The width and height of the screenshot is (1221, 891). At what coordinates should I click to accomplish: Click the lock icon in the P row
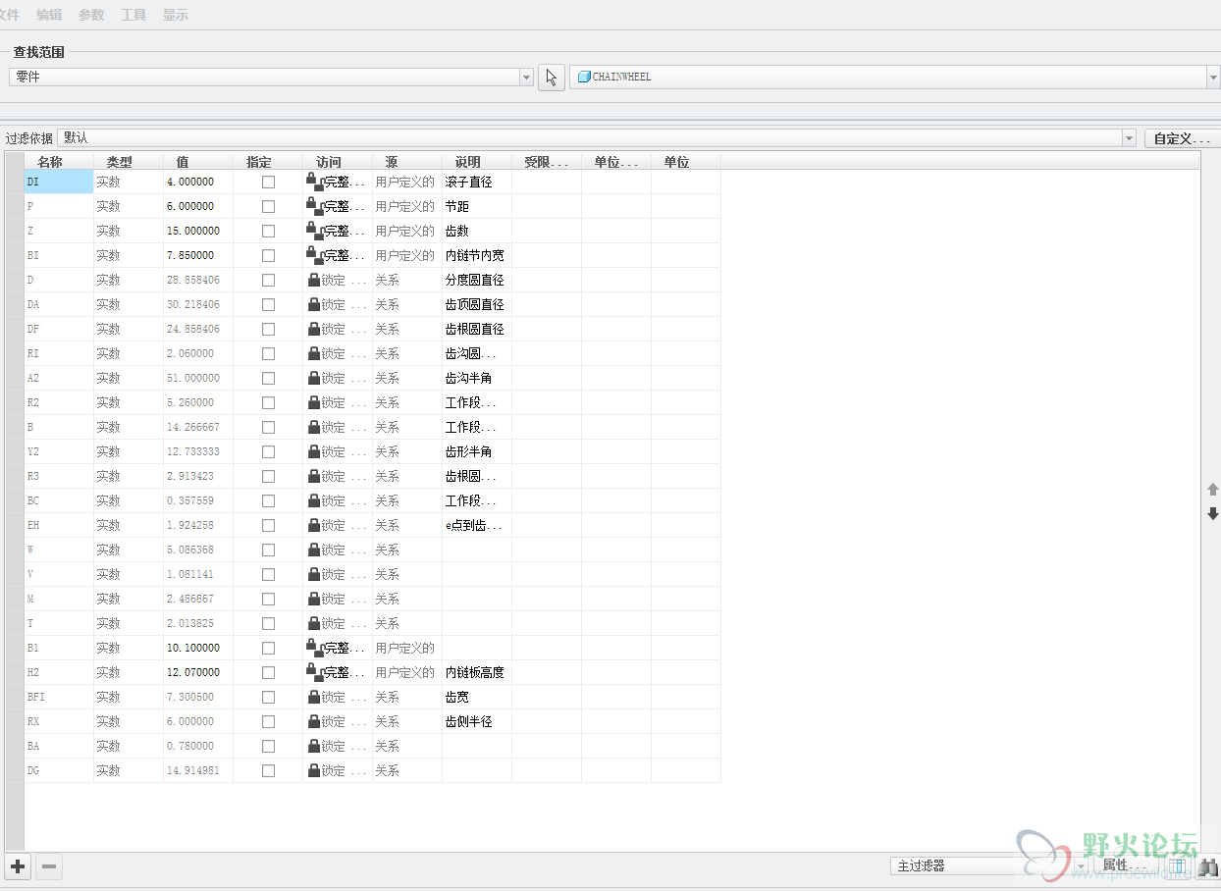pyautogui.click(x=314, y=205)
